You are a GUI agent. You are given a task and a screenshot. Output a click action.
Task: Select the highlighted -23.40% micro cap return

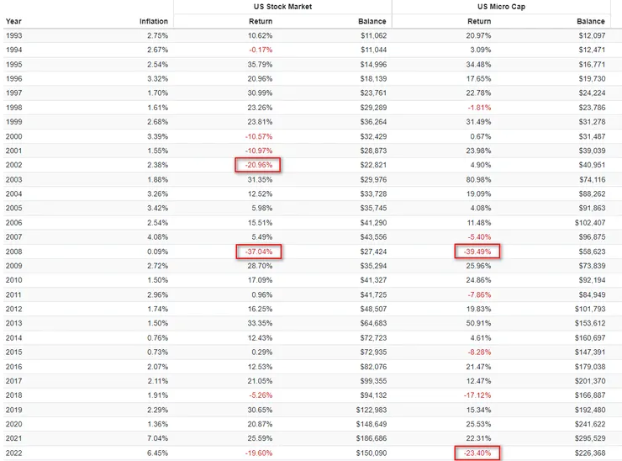(x=477, y=453)
